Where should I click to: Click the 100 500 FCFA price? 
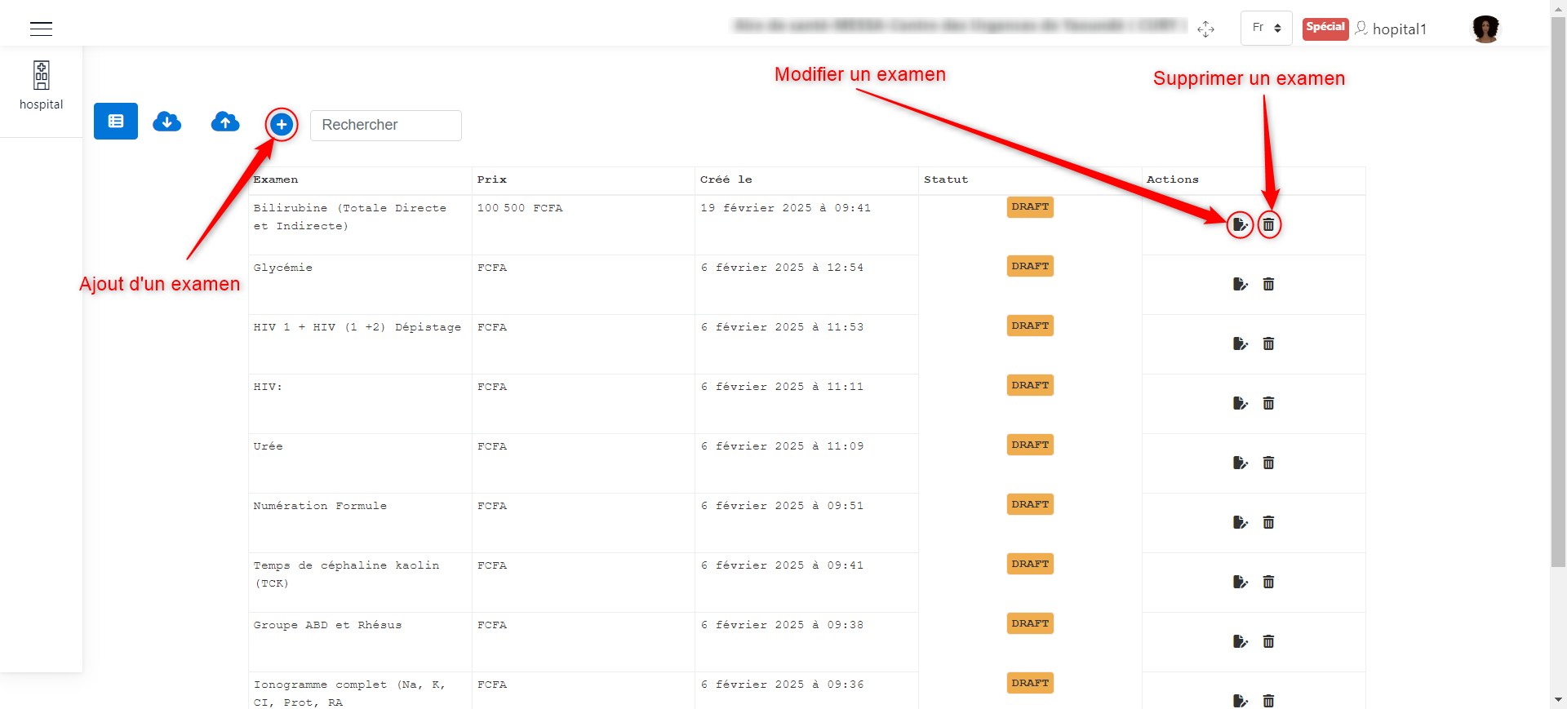tap(520, 208)
